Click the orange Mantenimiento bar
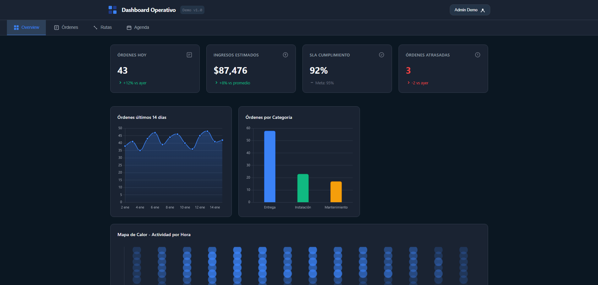Screen dimensions: 598x285 (336, 192)
